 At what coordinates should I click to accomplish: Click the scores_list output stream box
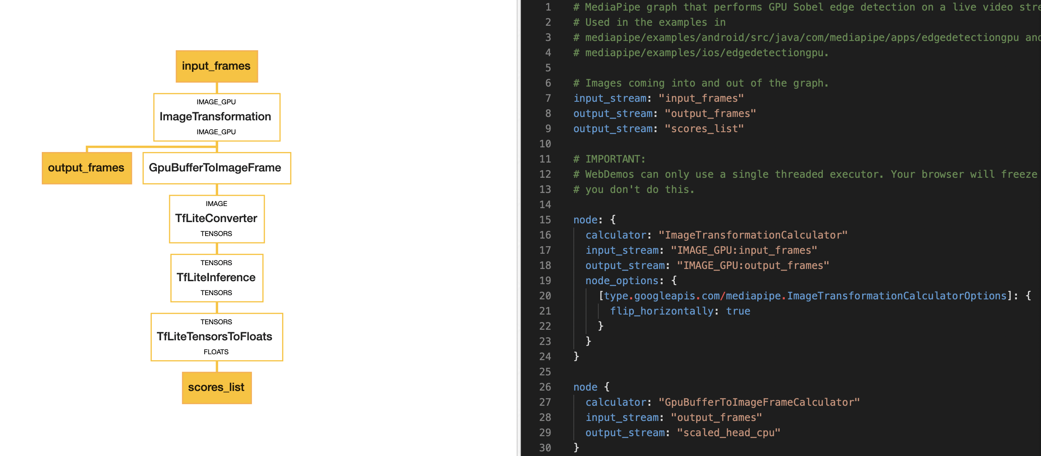216,388
